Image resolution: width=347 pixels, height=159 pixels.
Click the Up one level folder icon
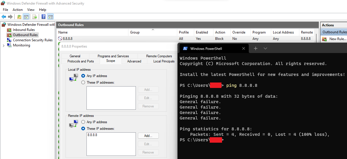(19, 17)
